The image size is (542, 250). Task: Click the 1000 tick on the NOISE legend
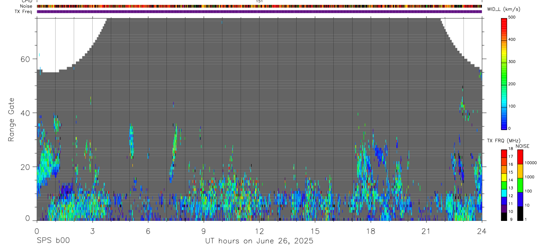(530, 177)
